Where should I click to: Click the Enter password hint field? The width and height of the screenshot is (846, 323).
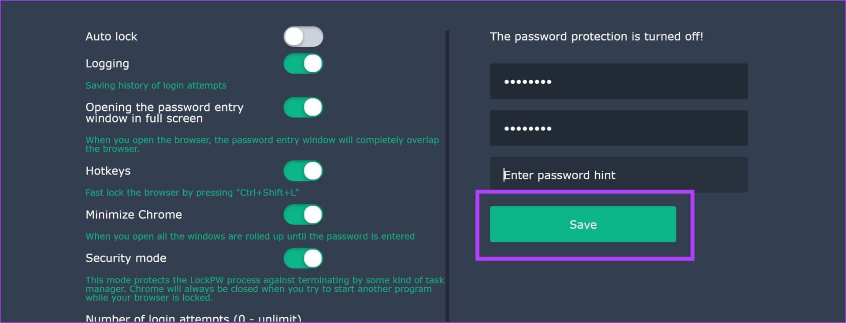click(x=619, y=175)
